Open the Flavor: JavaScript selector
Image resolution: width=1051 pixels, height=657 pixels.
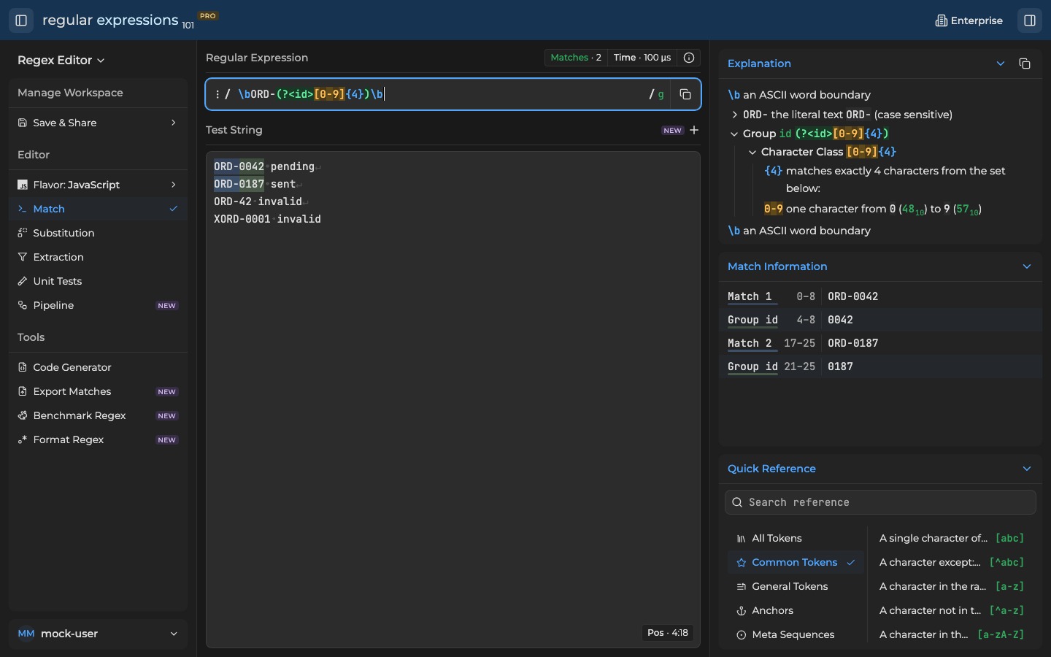click(98, 185)
